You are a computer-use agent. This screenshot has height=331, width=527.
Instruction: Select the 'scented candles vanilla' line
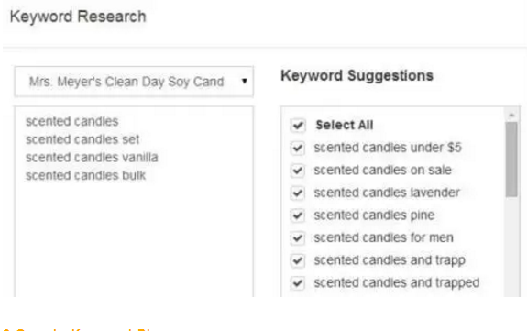pyautogui.click(x=92, y=157)
